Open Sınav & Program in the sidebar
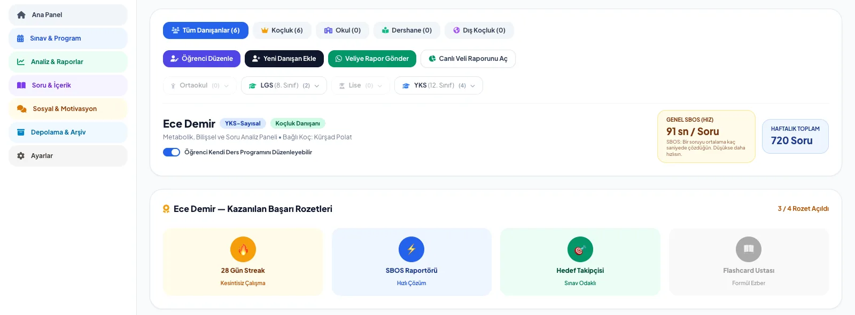This screenshot has width=855, height=315. point(68,38)
